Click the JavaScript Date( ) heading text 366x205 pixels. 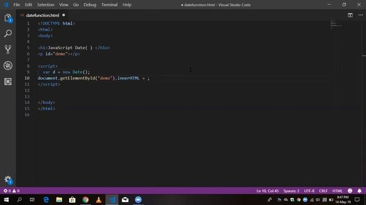(70, 48)
